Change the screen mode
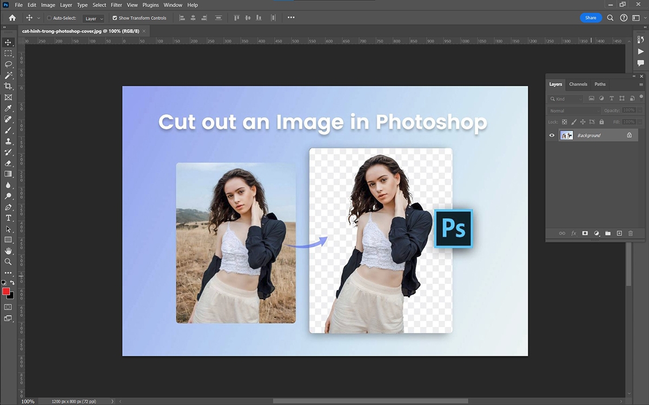 (8, 319)
